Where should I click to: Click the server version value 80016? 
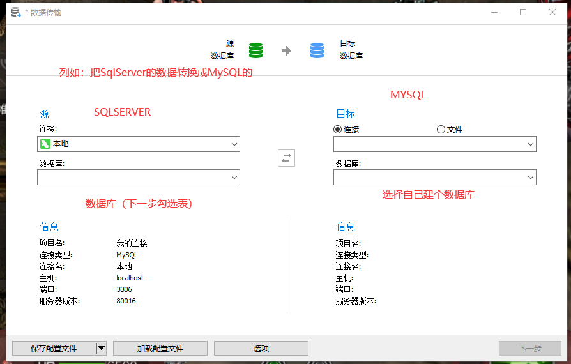126,301
